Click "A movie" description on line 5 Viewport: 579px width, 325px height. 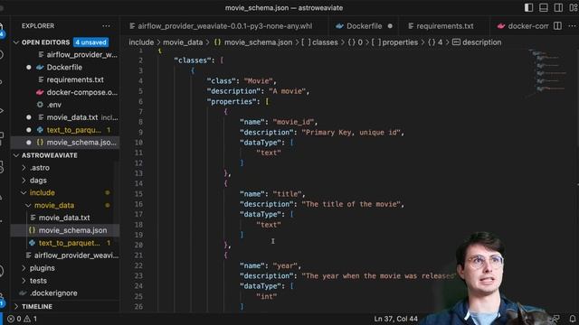click(x=288, y=91)
